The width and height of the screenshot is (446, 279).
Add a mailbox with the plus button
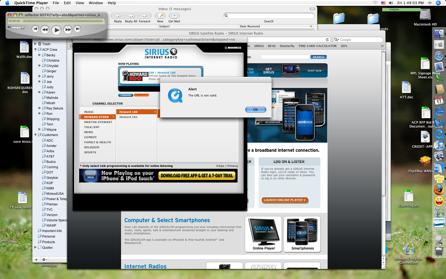coord(36,260)
